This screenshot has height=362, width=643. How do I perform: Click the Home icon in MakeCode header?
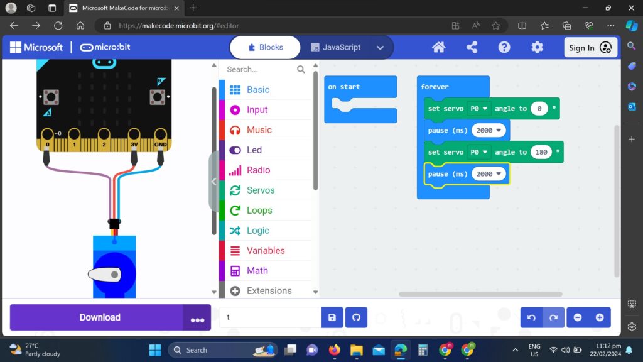pyautogui.click(x=439, y=48)
